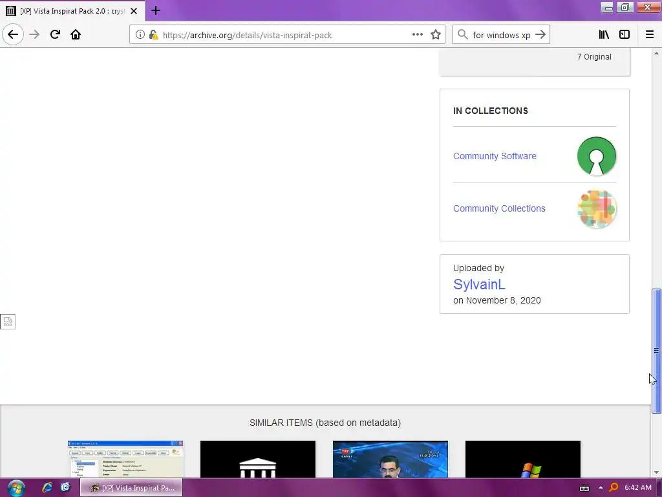Click the 'on November 8, 2020' upload date
This screenshot has width=662, height=497.
coord(497,300)
